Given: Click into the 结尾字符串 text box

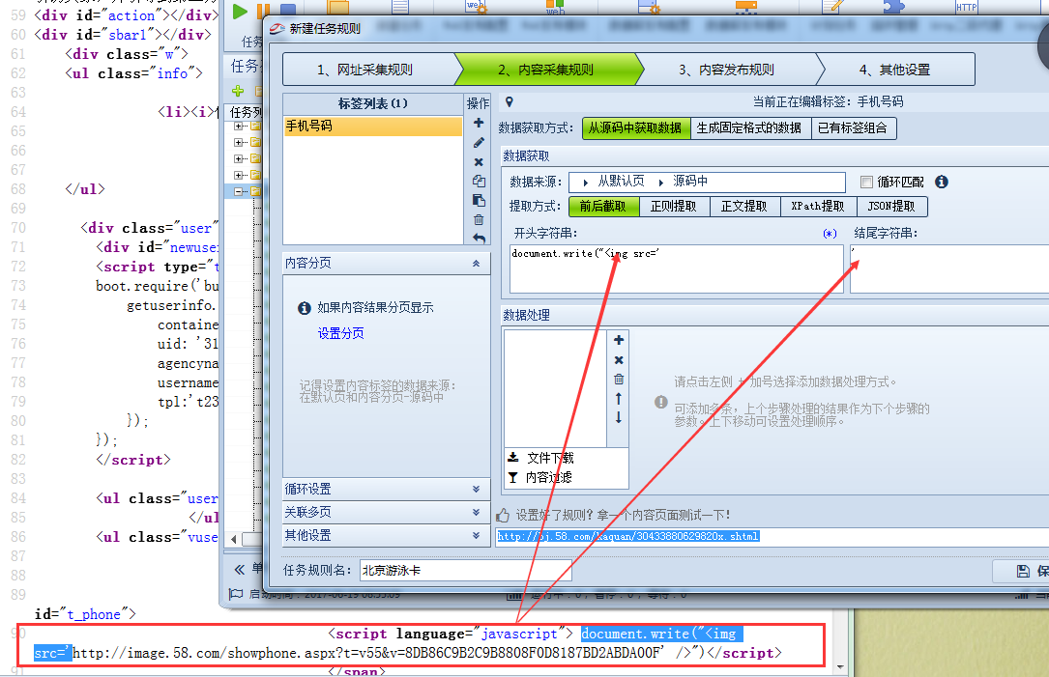Looking at the screenshot, I should tap(949, 268).
